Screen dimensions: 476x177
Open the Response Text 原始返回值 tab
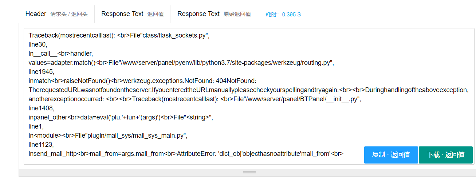[214, 14]
